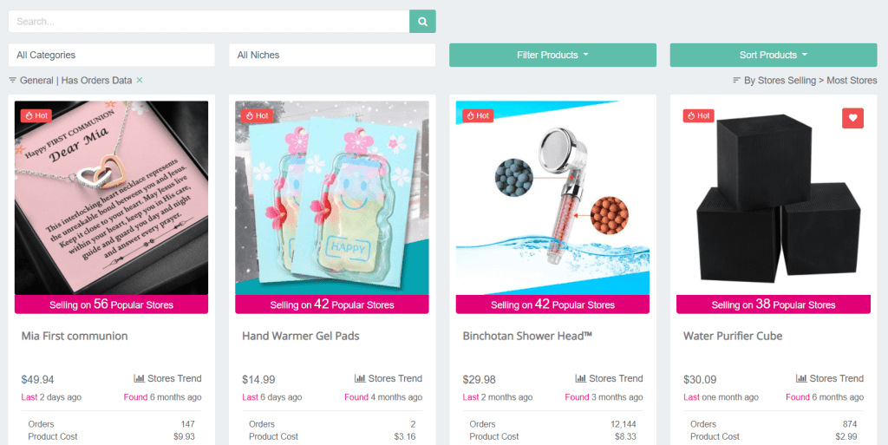Click the magnifier search button
The image size is (888, 445).
coord(422,22)
